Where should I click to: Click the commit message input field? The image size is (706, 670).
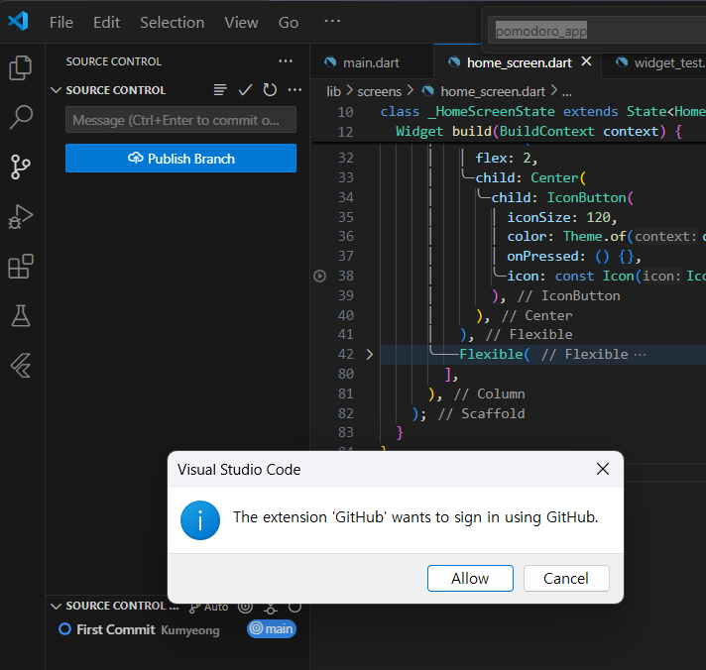click(x=180, y=120)
